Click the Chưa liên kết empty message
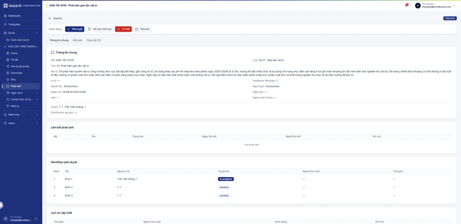461x224 pixels. pyautogui.click(x=252, y=145)
